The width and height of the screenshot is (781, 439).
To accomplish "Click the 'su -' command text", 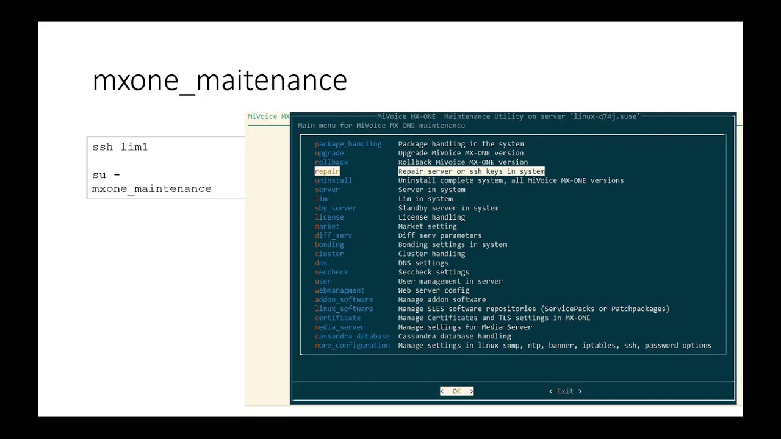I will click(106, 175).
